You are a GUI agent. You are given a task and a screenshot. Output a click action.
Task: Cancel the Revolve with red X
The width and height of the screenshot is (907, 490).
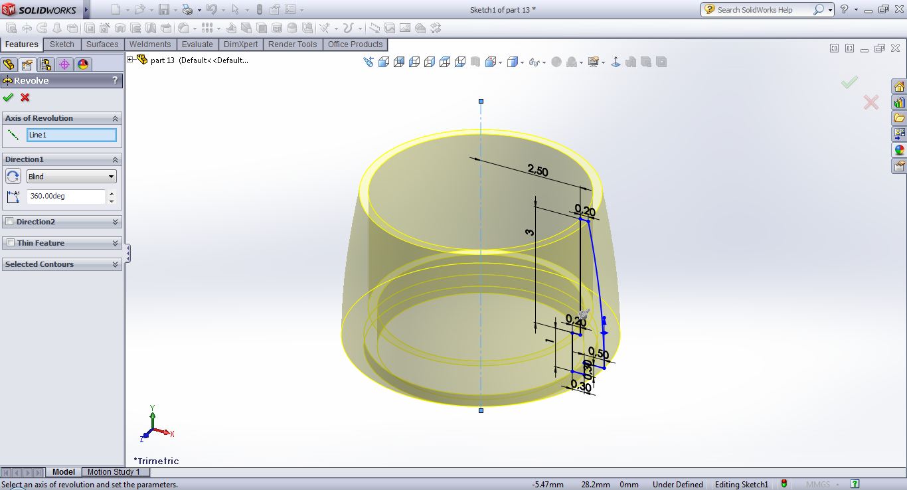25,98
